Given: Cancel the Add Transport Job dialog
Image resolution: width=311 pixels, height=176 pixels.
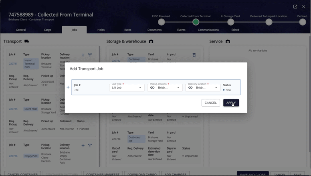Looking at the screenshot, I should 211,103.
